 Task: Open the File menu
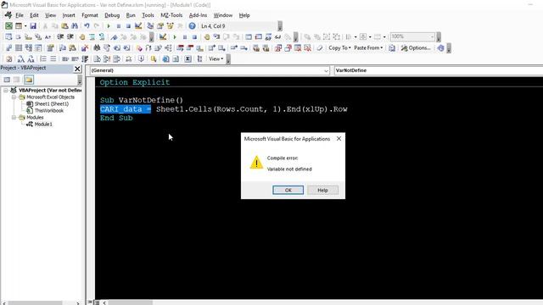(x=20, y=15)
